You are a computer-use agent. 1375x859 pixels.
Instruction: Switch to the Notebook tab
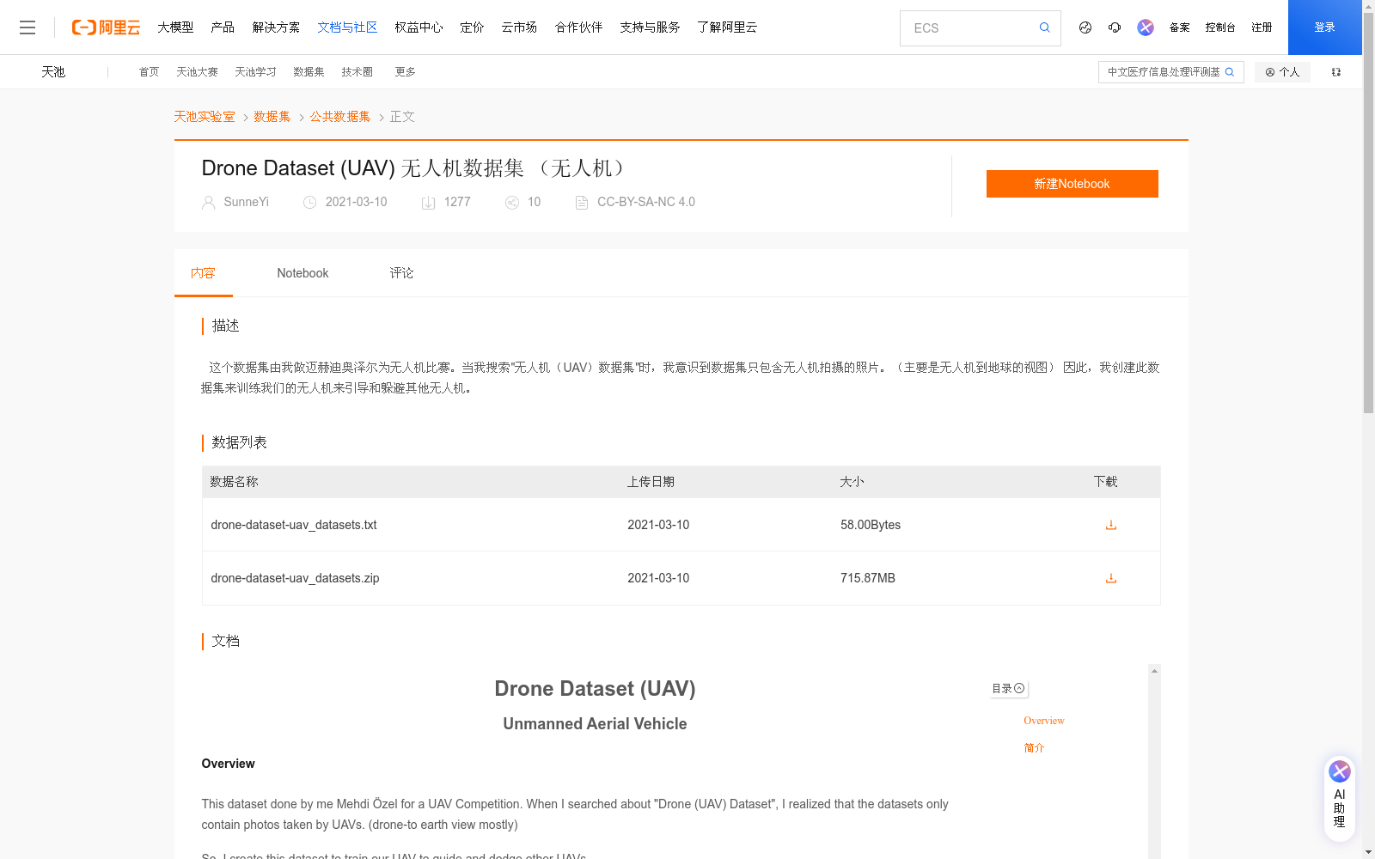(302, 273)
